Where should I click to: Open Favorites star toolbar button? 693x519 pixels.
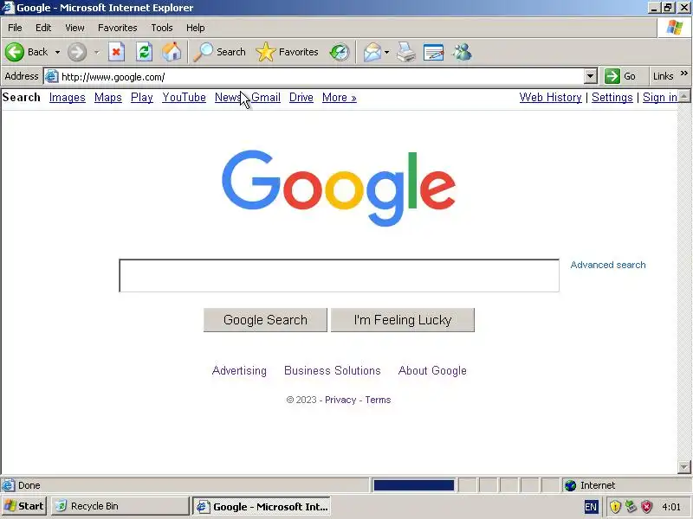click(x=265, y=52)
